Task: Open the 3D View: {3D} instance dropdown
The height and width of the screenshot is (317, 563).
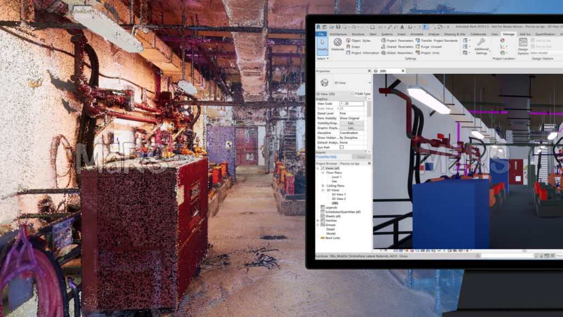Action: (x=352, y=94)
